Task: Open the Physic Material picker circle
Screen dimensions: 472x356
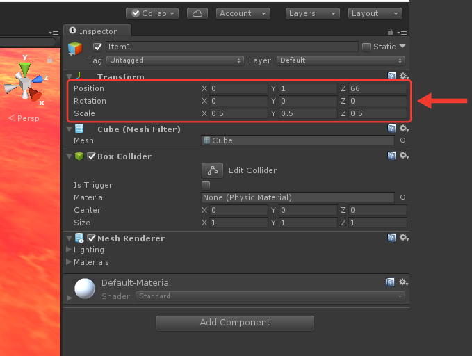Action: 402,197
